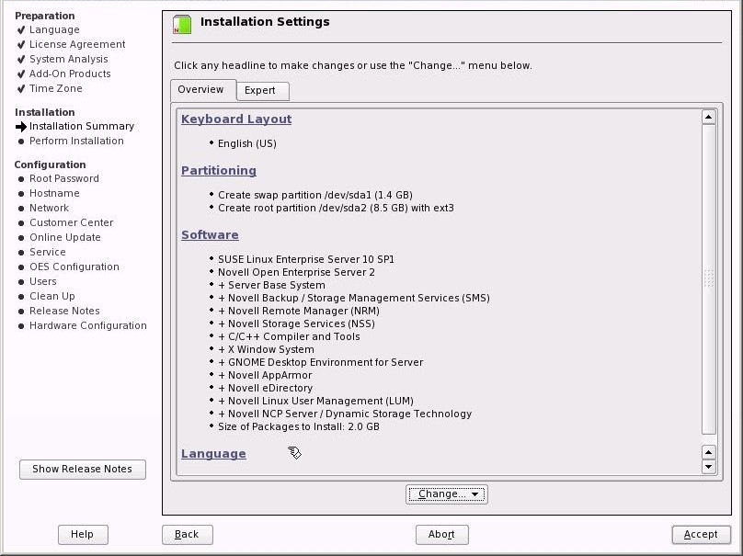The width and height of the screenshot is (743, 556).
Task: Click Service step in sidebar
Action: click(x=48, y=252)
